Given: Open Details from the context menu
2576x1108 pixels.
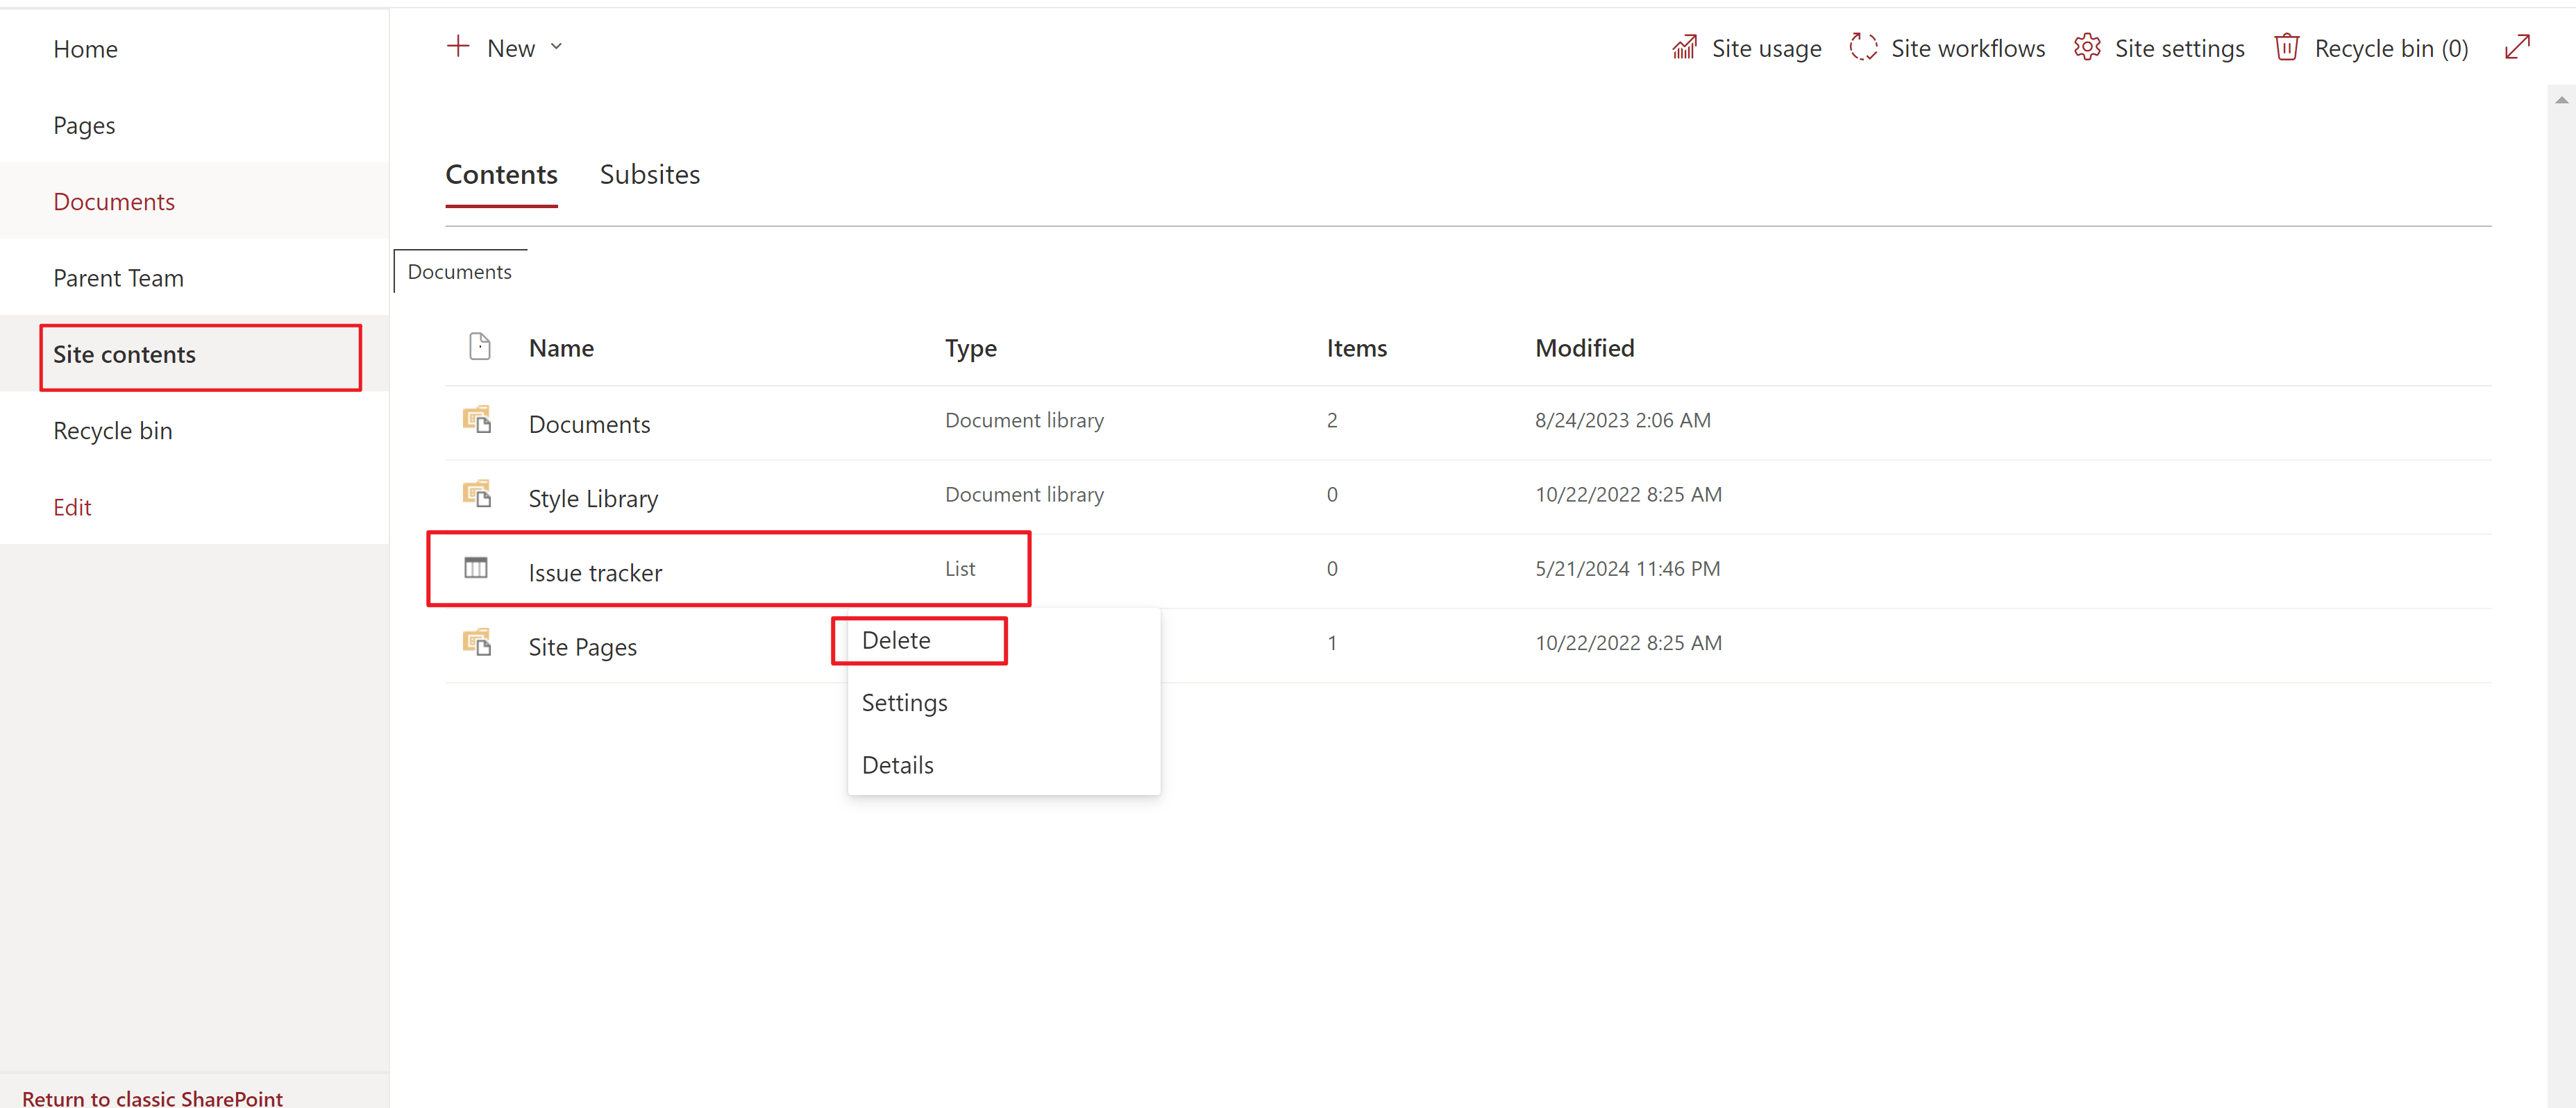Looking at the screenshot, I should point(897,765).
